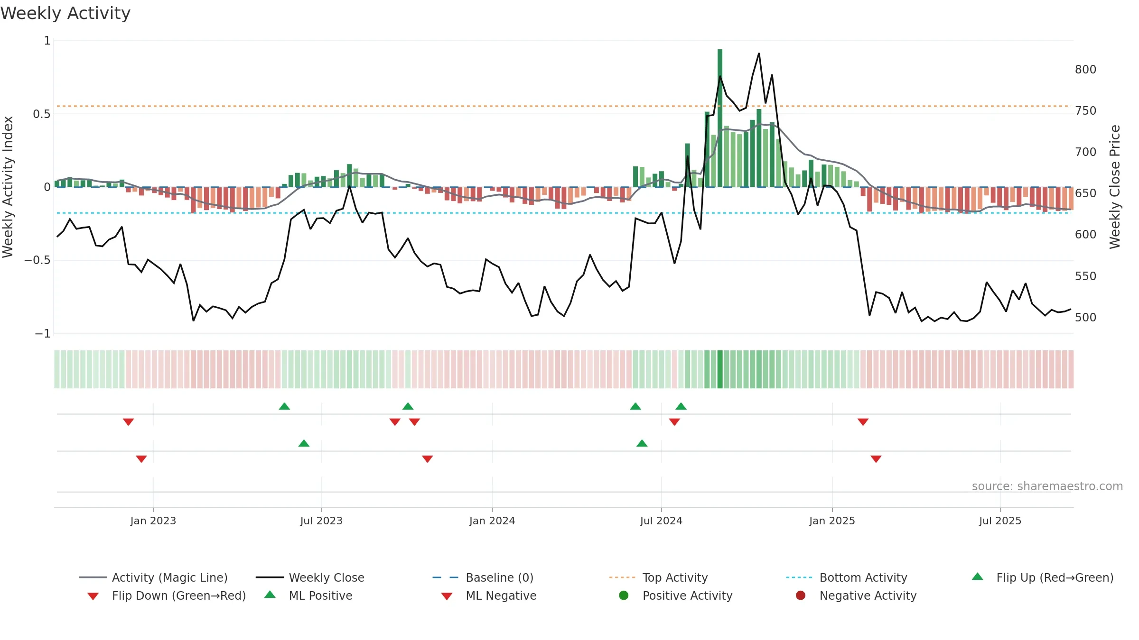Click the 500 price axis tick
Image resolution: width=1139 pixels, height=640 pixels.
[x=1086, y=317]
